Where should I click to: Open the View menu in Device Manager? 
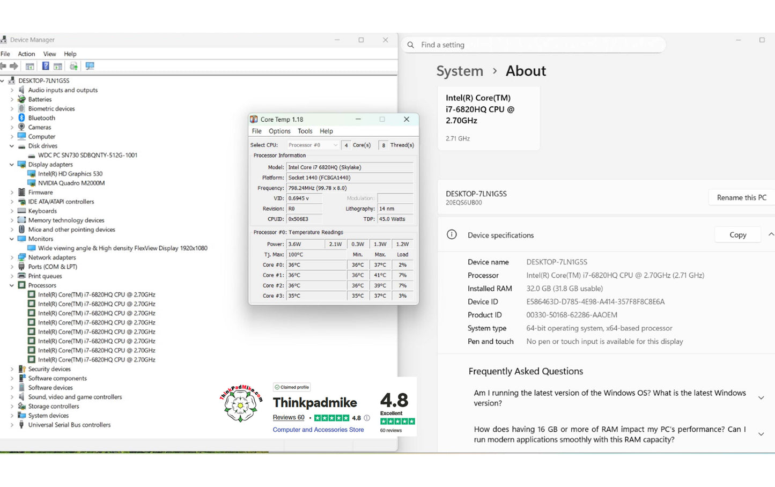[x=49, y=54]
